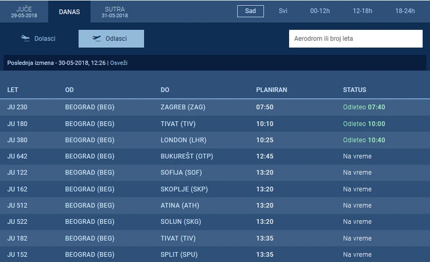Show the Dolasci arrivals list
Screen dimensions: 430x262
(x=39, y=39)
